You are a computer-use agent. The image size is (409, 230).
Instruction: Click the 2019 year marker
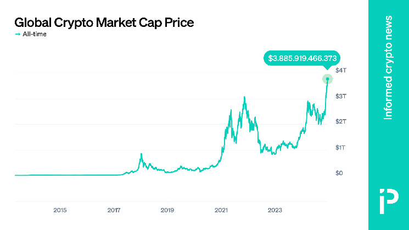click(x=167, y=210)
